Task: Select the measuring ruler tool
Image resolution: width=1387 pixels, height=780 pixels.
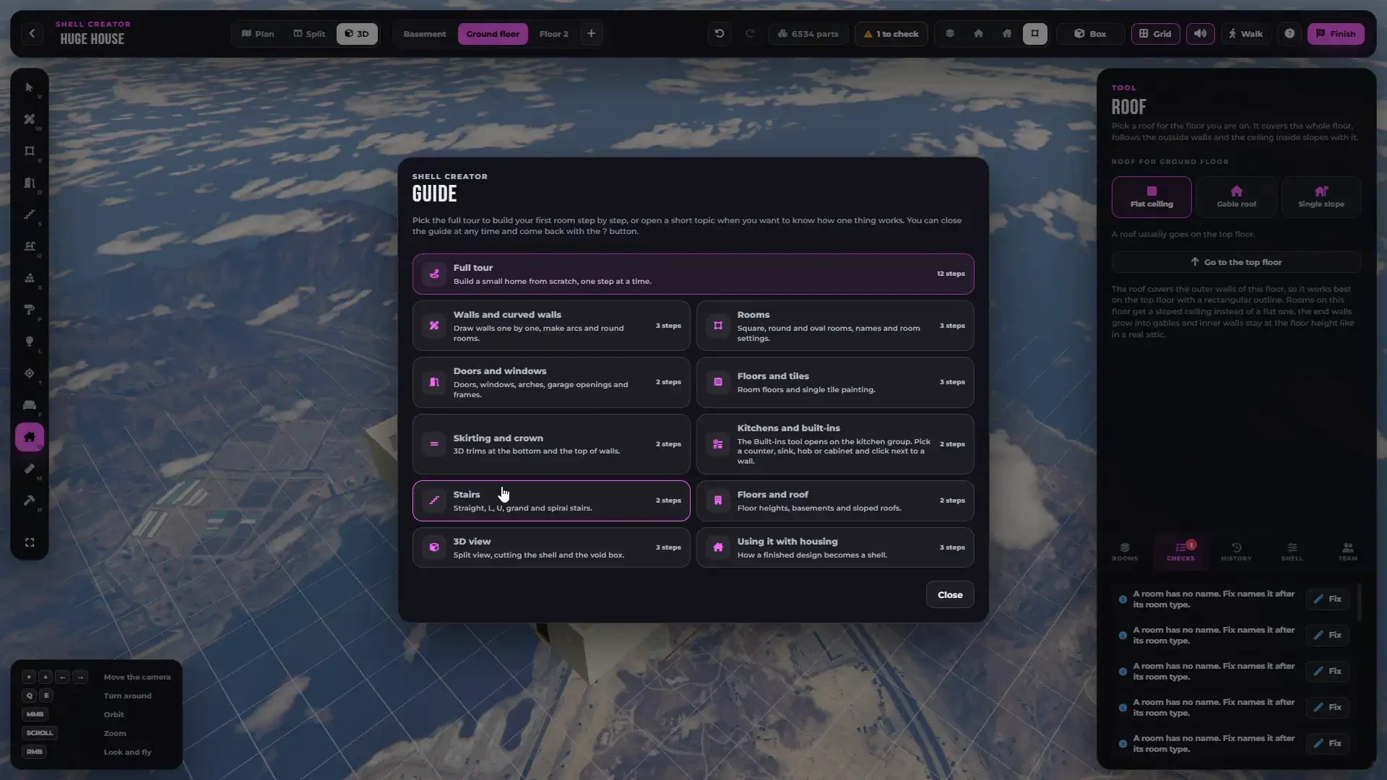Action: pos(30,469)
